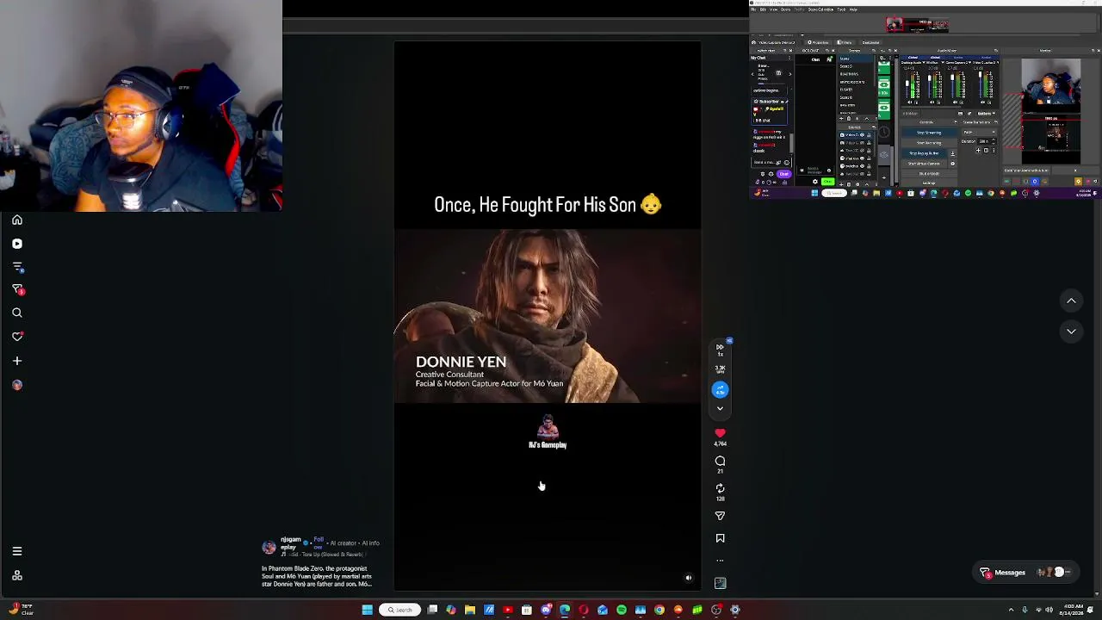The height and width of the screenshot is (620, 1102).
Task: Bookmark the video to favorites
Action: pyautogui.click(x=720, y=538)
